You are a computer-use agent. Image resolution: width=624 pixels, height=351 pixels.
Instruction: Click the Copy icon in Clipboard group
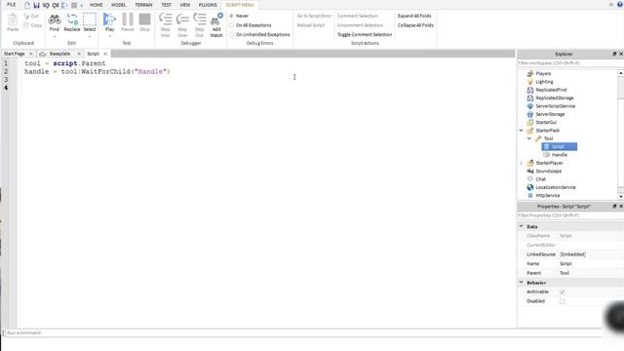tap(26, 25)
